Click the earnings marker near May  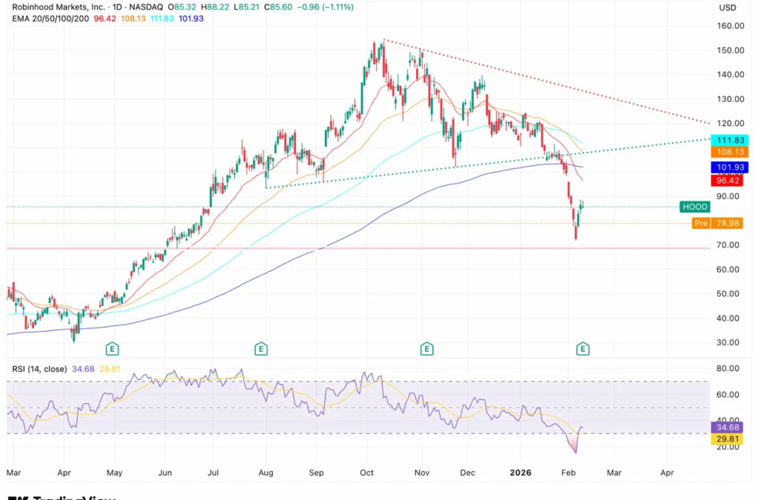(113, 348)
